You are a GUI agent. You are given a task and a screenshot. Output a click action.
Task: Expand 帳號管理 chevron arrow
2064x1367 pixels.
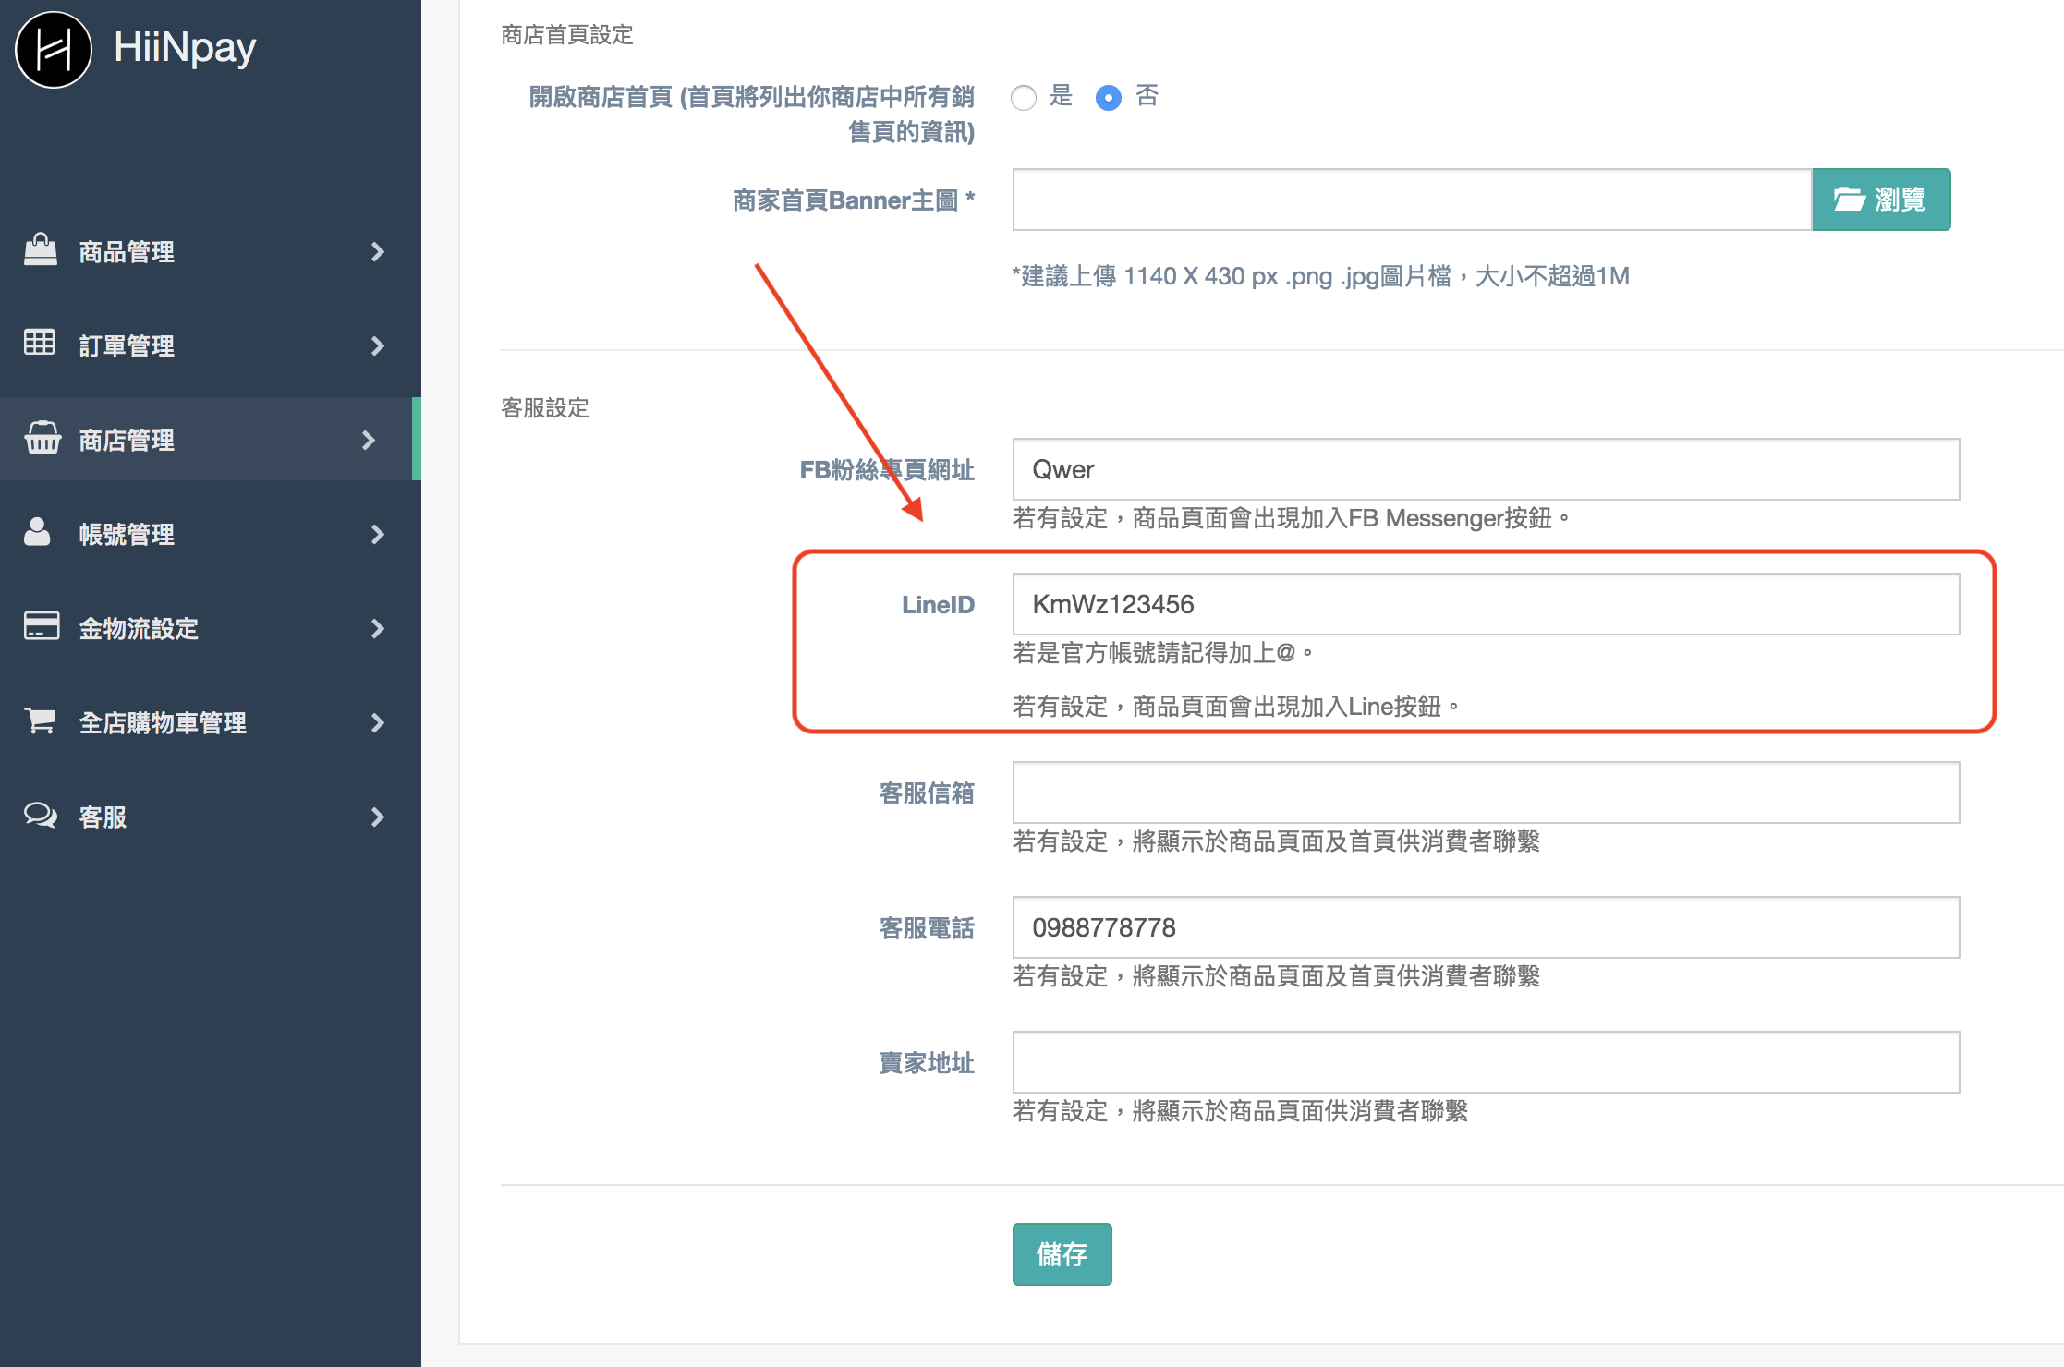(x=377, y=534)
